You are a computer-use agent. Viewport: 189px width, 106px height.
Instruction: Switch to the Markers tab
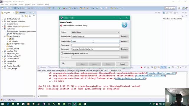[x=42, y=67]
